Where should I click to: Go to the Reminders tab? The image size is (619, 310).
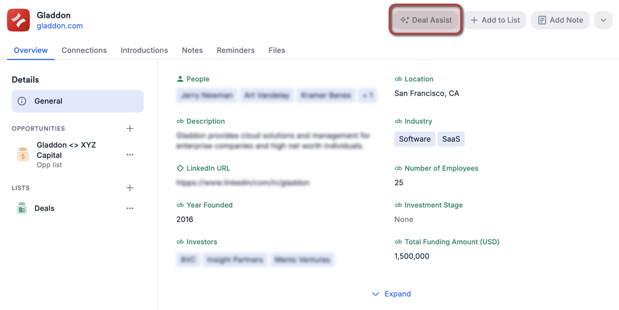[x=235, y=50]
